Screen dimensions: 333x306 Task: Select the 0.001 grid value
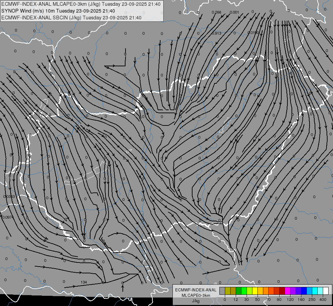(x=234, y=12)
